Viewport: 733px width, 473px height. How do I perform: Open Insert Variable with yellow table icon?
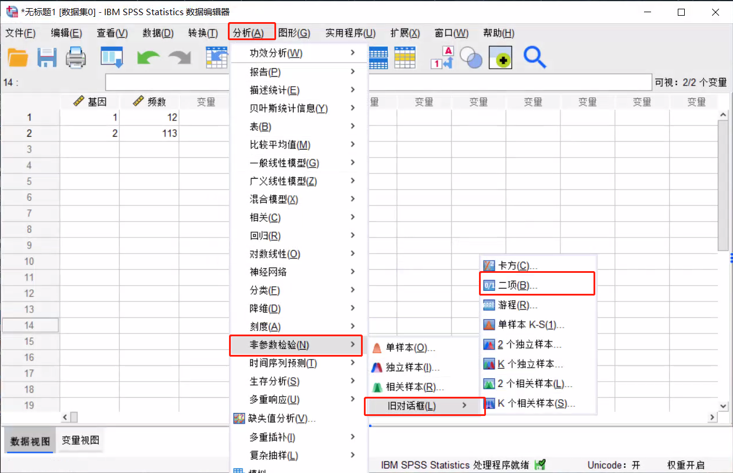pos(405,58)
